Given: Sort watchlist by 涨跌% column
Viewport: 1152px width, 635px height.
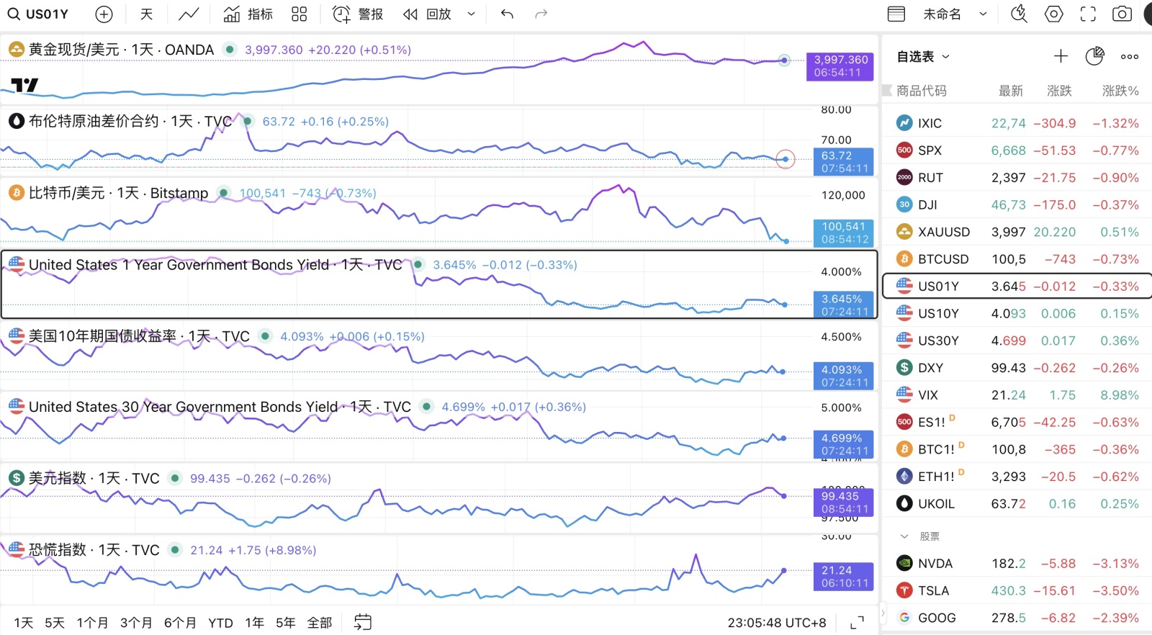Looking at the screenshot, I should pos(1120,91).
